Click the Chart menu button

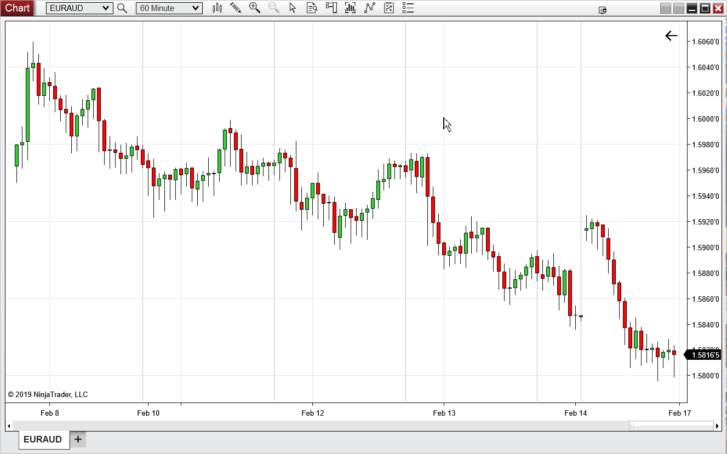[x=18, y=8]
